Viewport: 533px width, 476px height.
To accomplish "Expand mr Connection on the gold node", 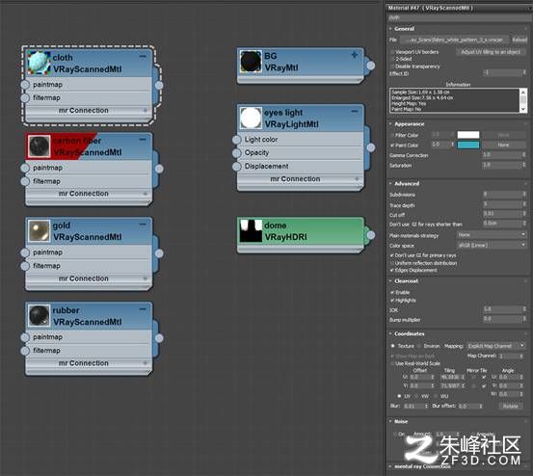I will [146, 278].
